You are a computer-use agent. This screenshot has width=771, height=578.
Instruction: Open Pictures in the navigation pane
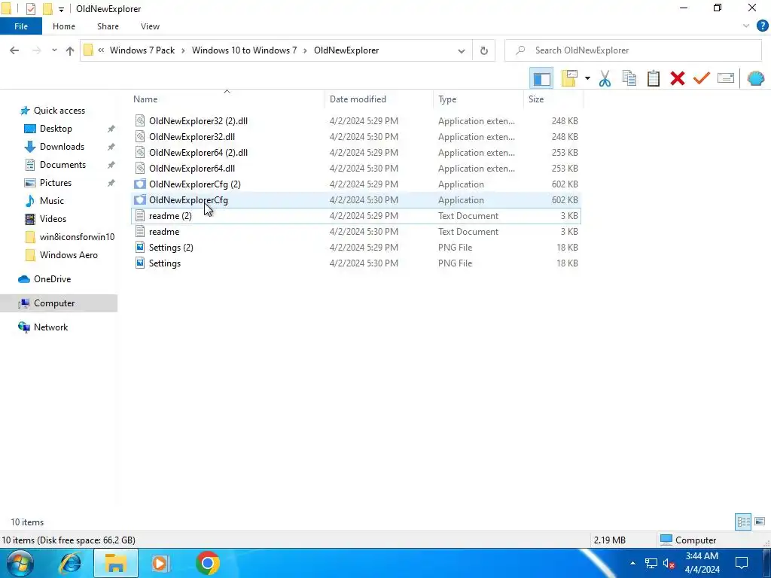tap(55, 183)
